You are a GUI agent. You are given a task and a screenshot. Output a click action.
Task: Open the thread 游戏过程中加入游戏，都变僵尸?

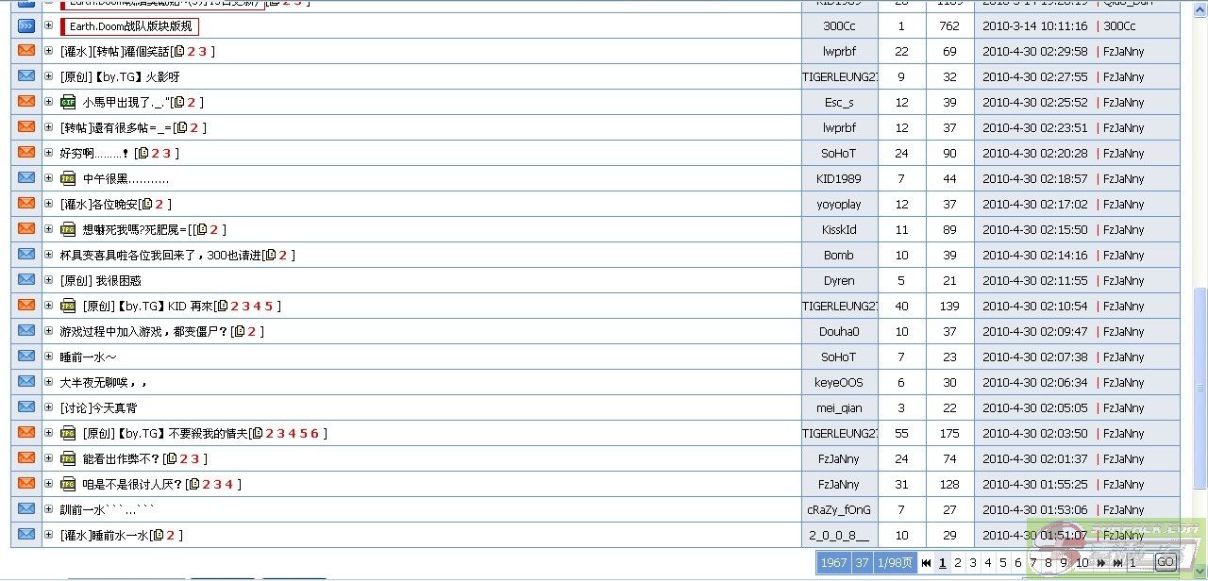point(144,331)
